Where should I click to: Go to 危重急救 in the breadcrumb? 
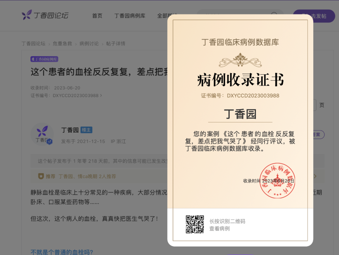tap(62, 44)
